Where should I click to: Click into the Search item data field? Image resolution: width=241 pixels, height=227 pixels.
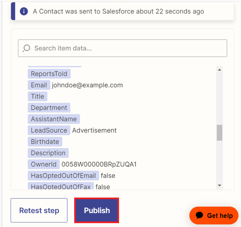click(122, 48)
